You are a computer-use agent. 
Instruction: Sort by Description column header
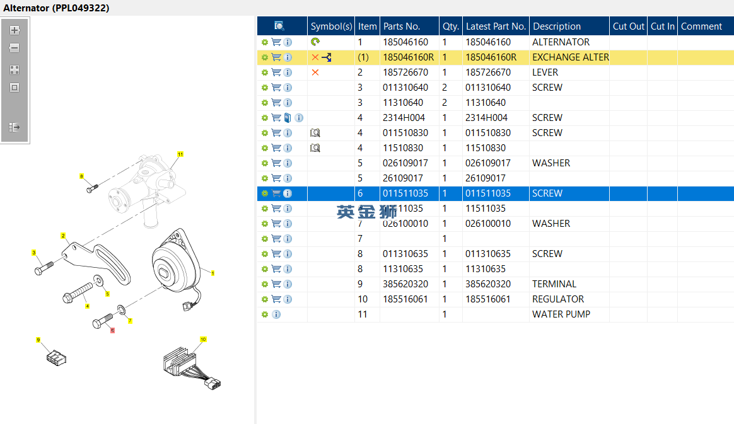click(569, 26)
